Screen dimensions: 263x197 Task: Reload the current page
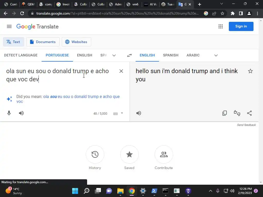tap(22, 13)
